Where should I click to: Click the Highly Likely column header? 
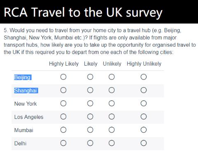point(64,64)
